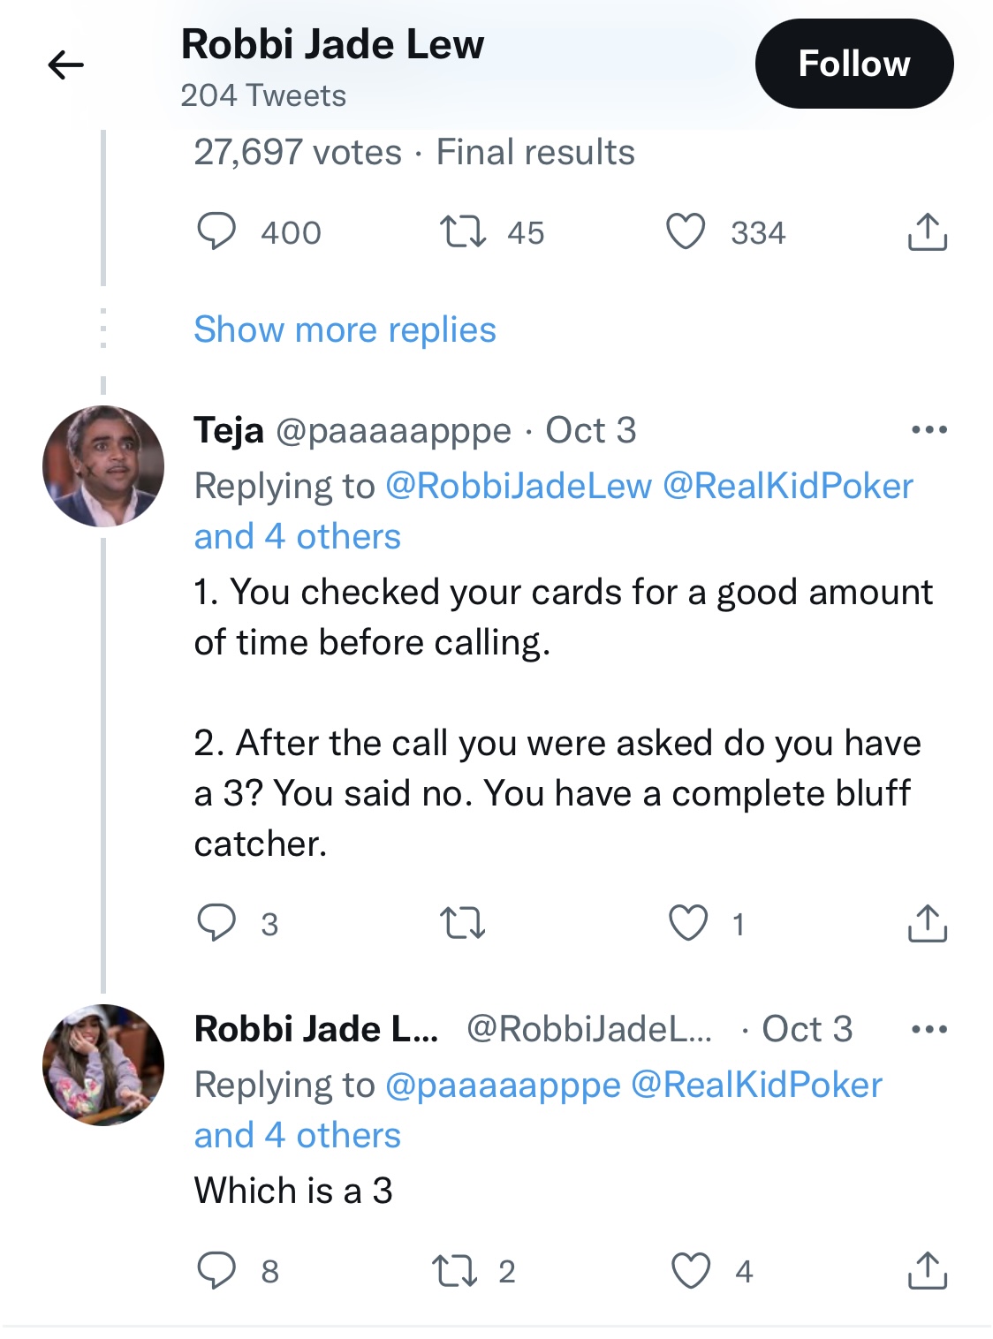Like Teja's tweet with 1 like
This screenshot has width=993, height=1339.
pyautogui.click(x=688, y=923)
